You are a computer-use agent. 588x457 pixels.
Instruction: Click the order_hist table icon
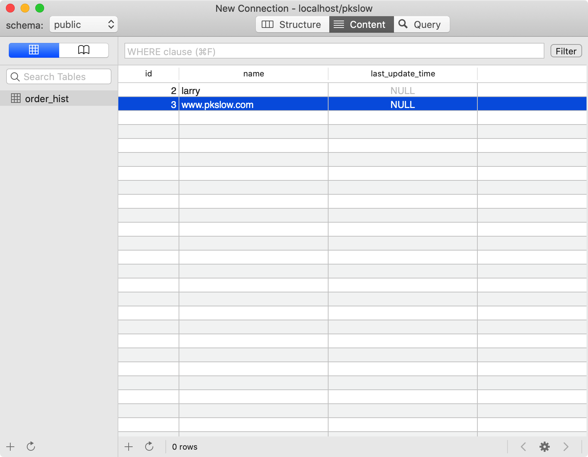pos(16,98)
